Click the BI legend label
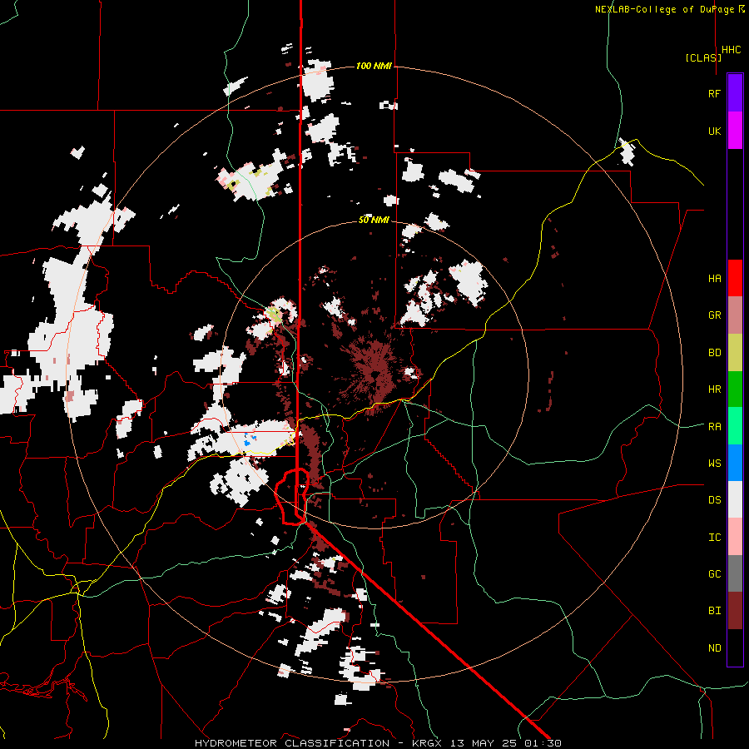 (714, 611)
